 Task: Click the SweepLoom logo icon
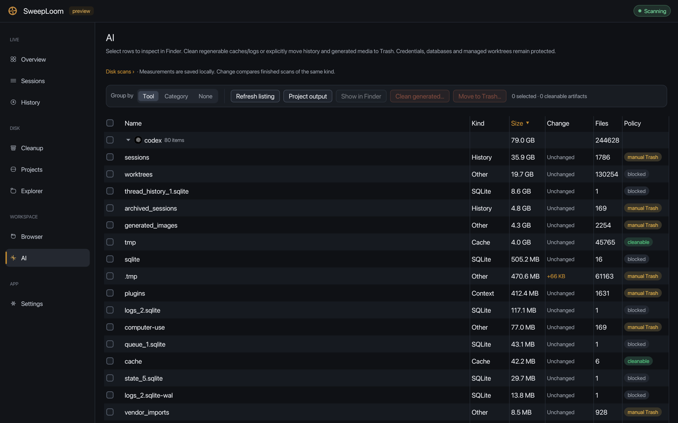pyautogui.click(x=13, y=11)
